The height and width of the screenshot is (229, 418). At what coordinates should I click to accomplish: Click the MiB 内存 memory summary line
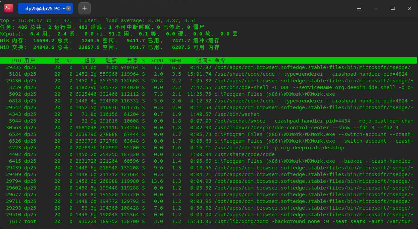point(110,41)
